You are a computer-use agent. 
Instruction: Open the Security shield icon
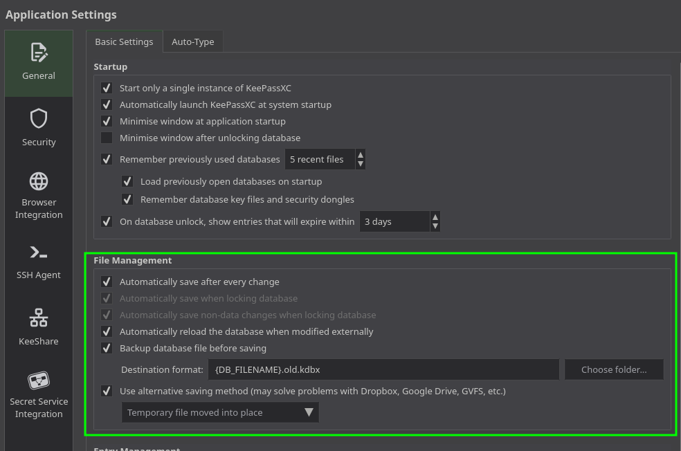click(x=39, y=118)
